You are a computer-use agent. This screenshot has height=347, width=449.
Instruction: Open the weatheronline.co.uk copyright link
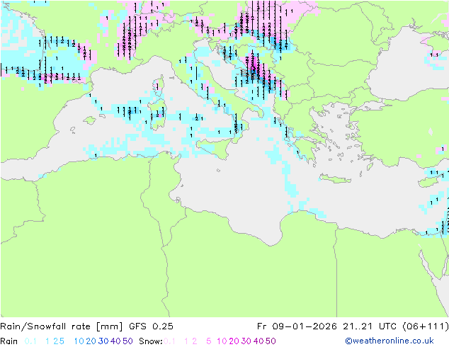390,341
